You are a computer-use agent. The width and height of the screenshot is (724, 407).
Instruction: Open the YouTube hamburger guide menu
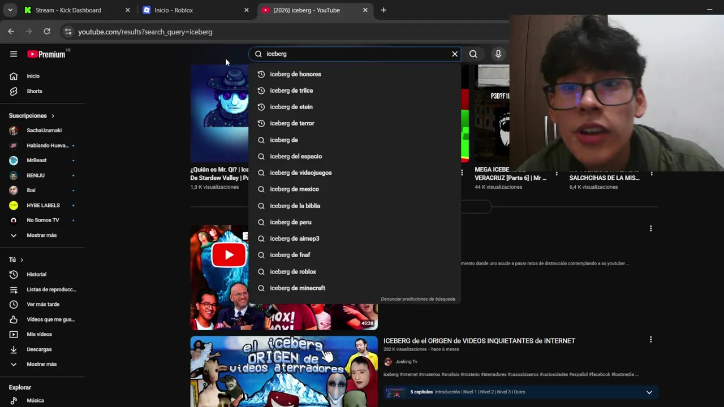click(14, 54)
